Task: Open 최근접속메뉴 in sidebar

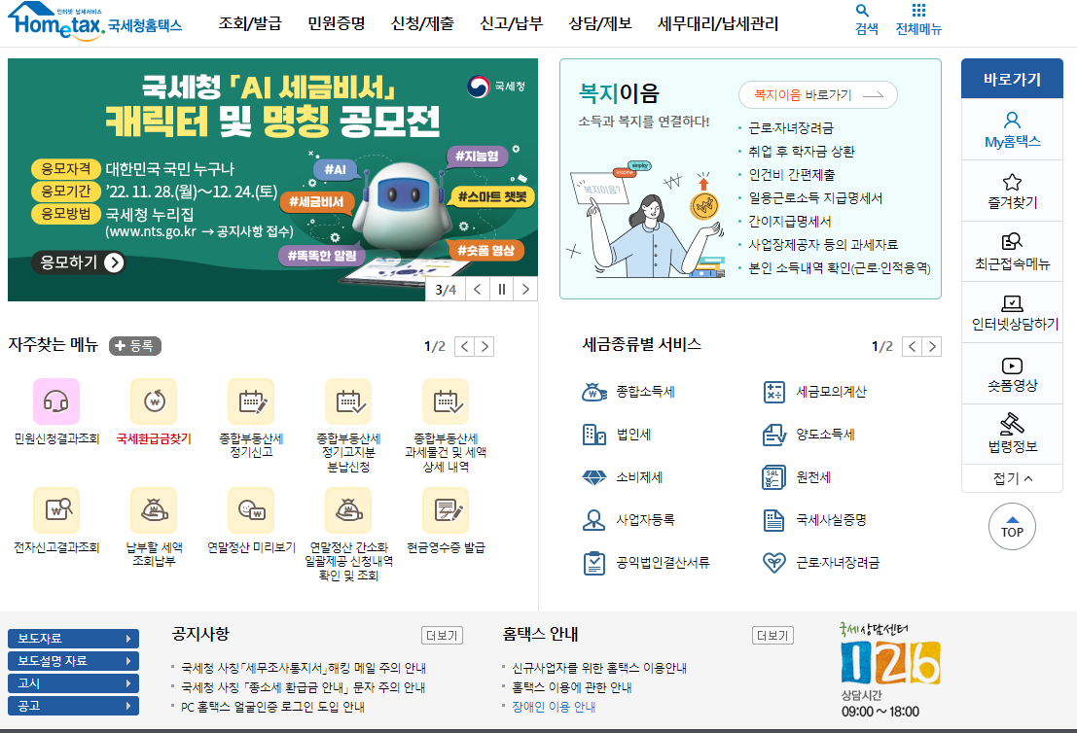Action: (x=1012, y=251)
